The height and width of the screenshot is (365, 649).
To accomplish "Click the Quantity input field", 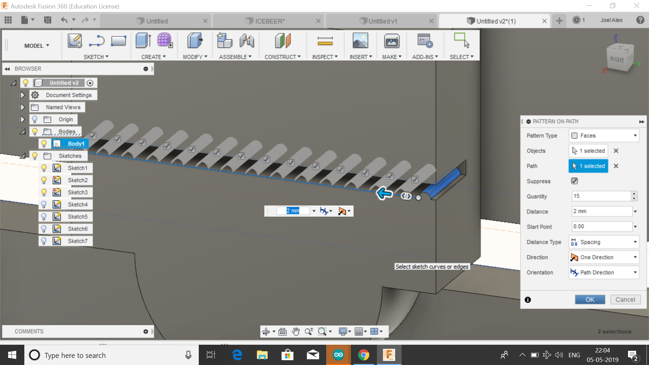I will coord(601,196).
